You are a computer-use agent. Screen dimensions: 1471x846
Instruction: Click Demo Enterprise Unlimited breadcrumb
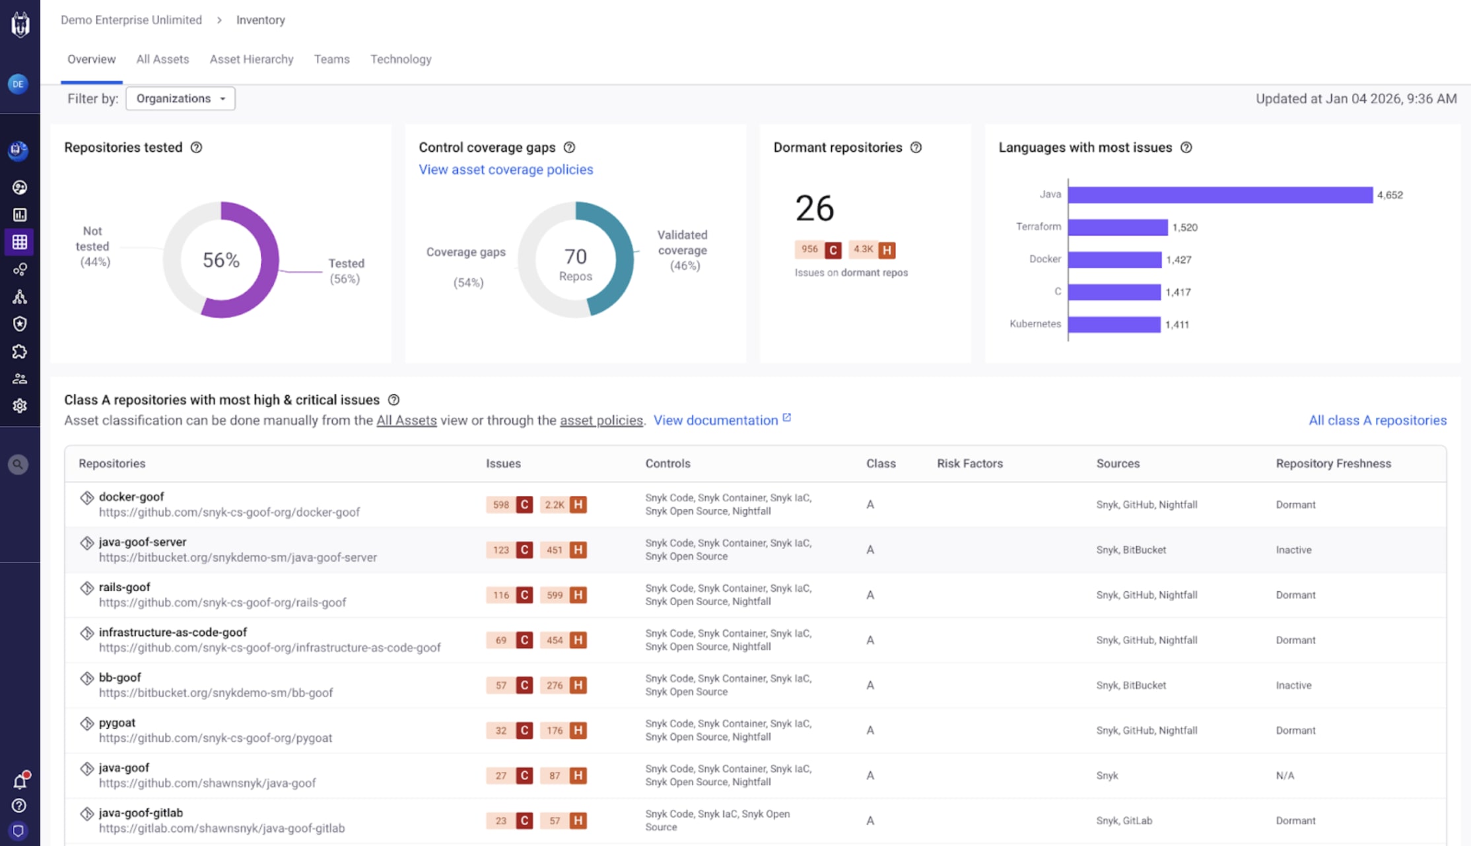pos(131,20)
